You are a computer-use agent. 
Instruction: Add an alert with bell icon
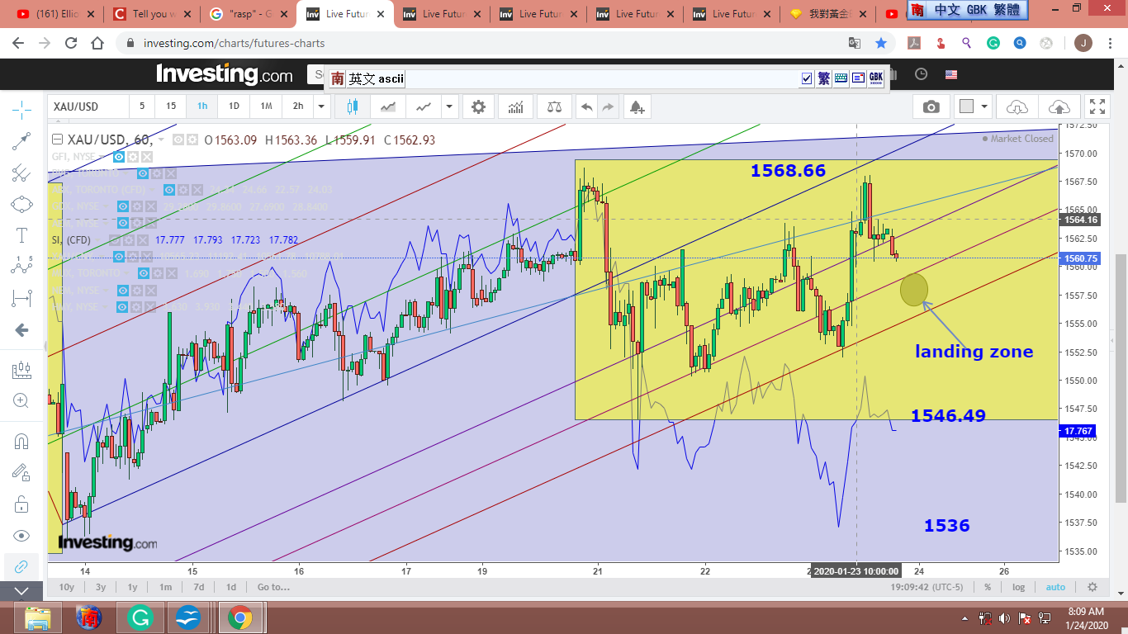point(636,106)
